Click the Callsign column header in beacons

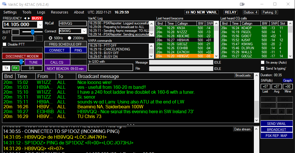186,23
